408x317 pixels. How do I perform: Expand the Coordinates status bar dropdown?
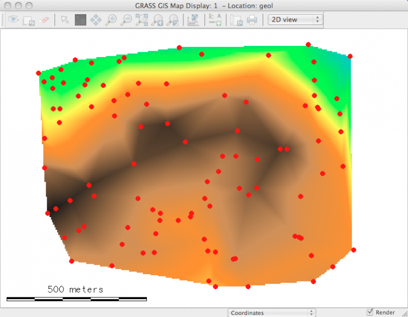pyautogui.click(x=272, y=313)
